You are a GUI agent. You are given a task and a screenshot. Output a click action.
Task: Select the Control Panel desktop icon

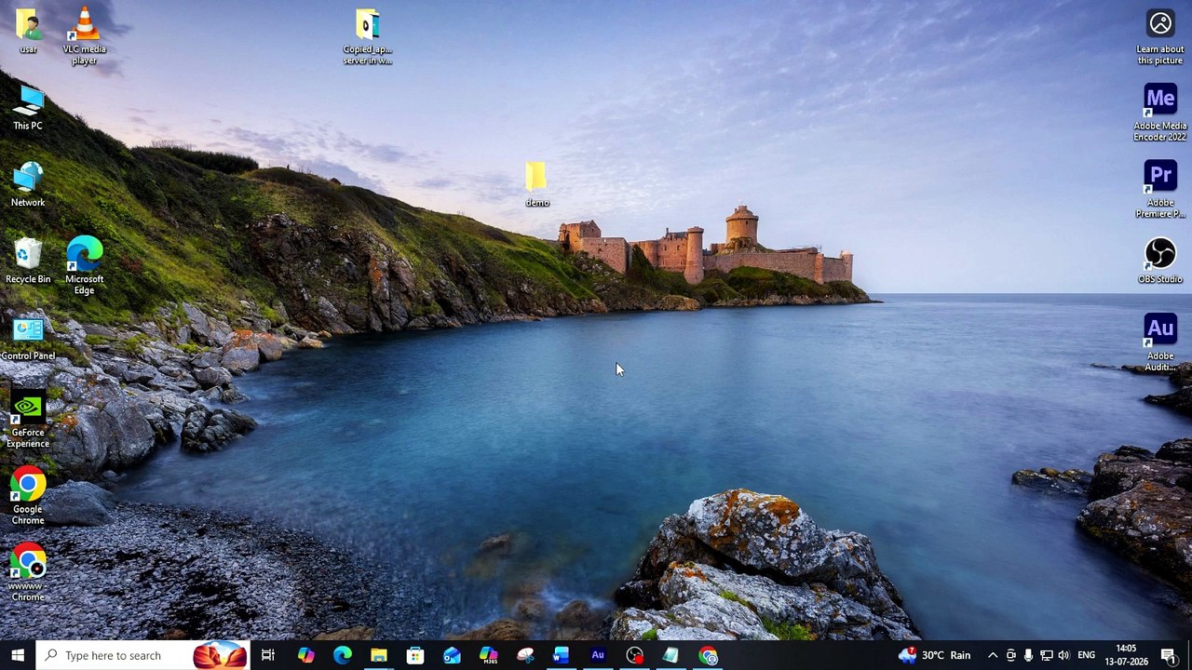28,338
